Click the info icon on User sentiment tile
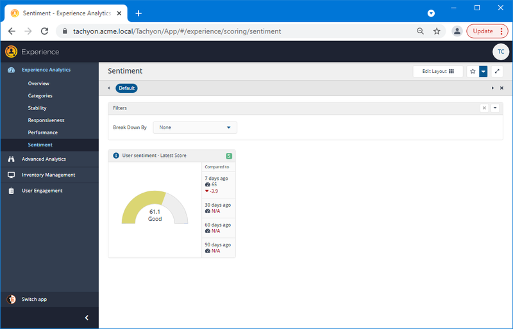The width and height of the screenshot is (513, 329). point(116,156)
